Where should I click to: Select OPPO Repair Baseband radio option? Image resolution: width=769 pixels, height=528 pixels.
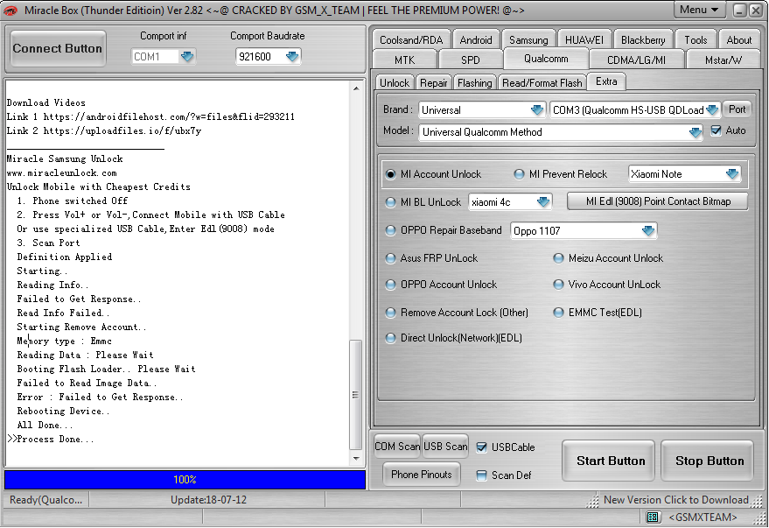pyautogui.click(x=390, y=230)
